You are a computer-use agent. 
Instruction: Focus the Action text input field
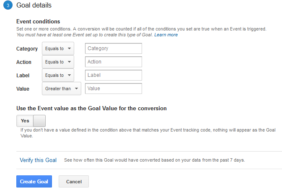pos(114,62)
